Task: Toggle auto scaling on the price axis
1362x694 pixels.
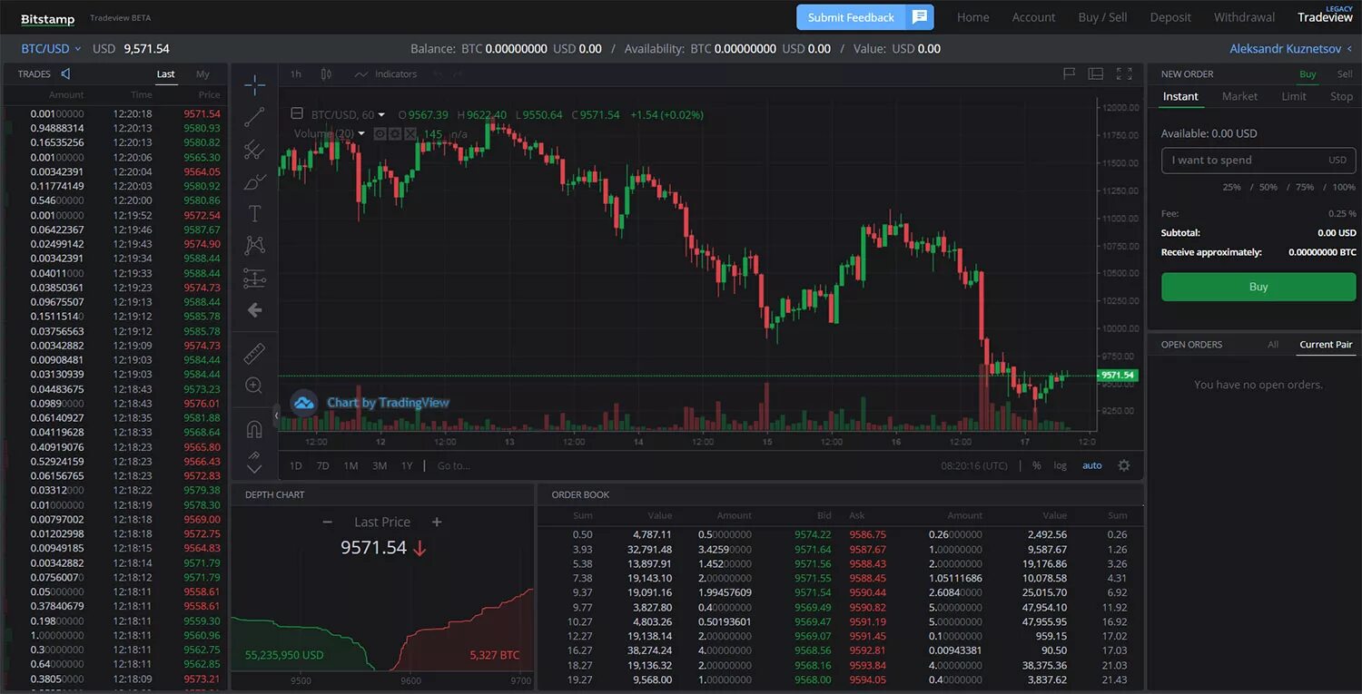Action: coord(1091,464)
